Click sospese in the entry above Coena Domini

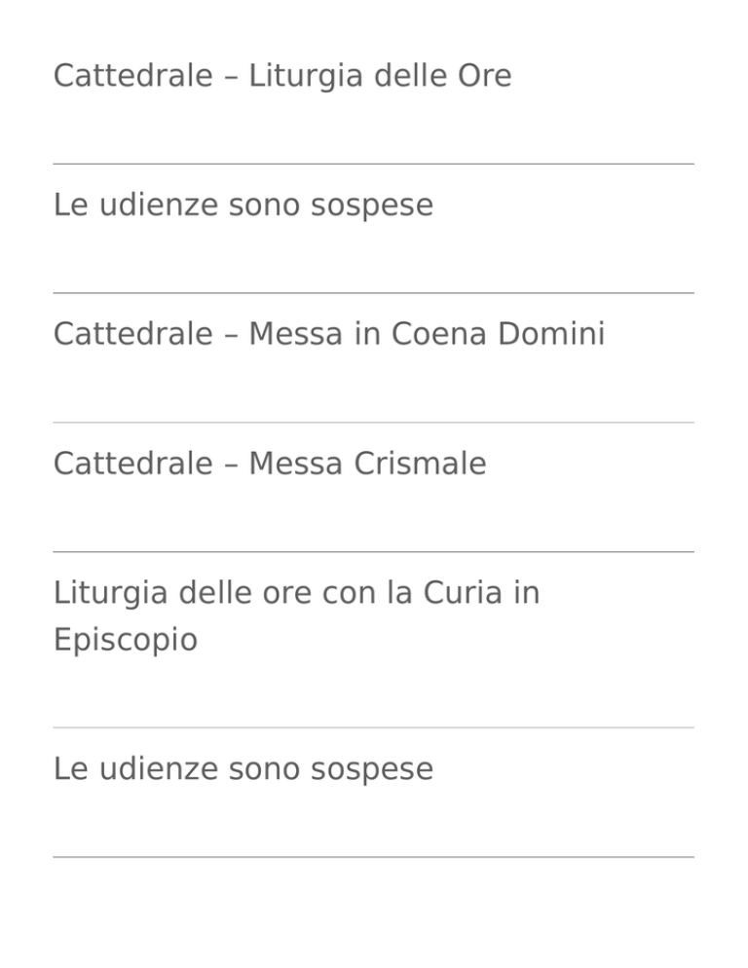tap(371, 206)
